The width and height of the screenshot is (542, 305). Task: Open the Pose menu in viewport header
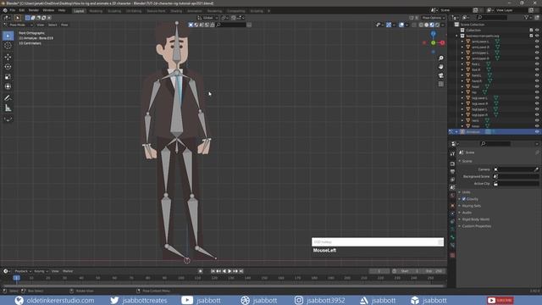tap(64, 25)
